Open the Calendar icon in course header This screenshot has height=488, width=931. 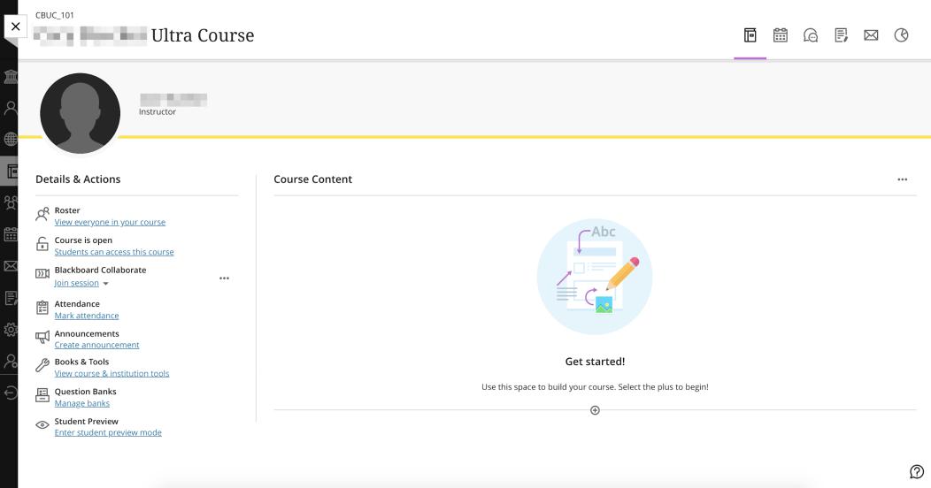click(781, 35)
